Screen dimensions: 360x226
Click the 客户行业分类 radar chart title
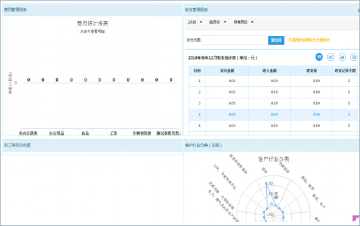pyautogui.click(x=274, y=159)
